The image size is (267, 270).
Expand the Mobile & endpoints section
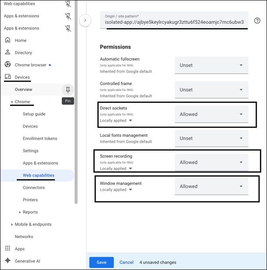(x=11, y=224)
